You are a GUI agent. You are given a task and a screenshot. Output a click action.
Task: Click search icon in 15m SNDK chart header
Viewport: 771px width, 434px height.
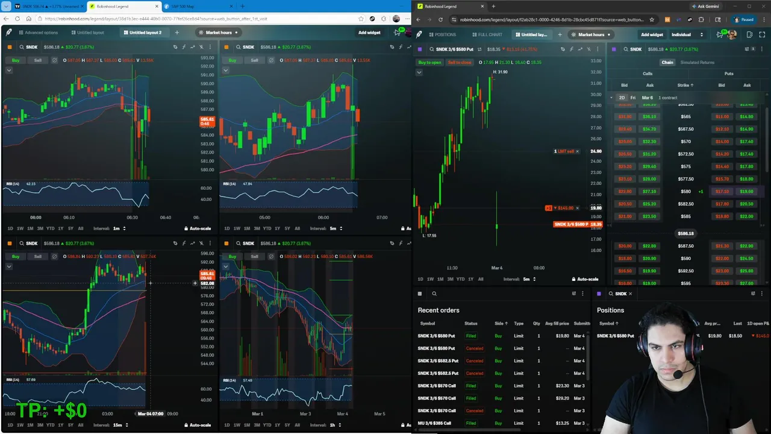pos(22,244)
